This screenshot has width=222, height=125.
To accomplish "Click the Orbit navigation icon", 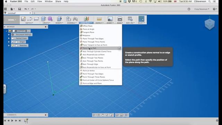I will point(94,115).
